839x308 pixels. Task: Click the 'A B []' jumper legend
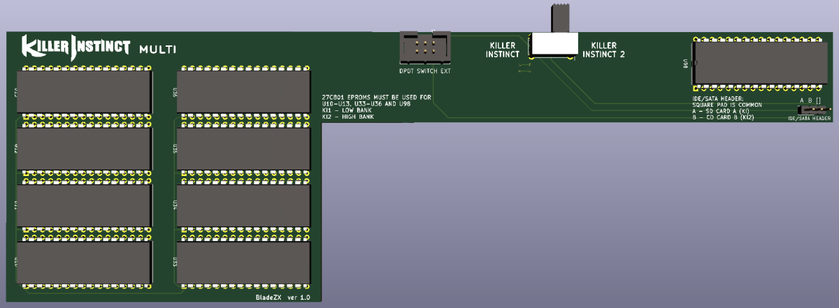(x=810, y=101)
